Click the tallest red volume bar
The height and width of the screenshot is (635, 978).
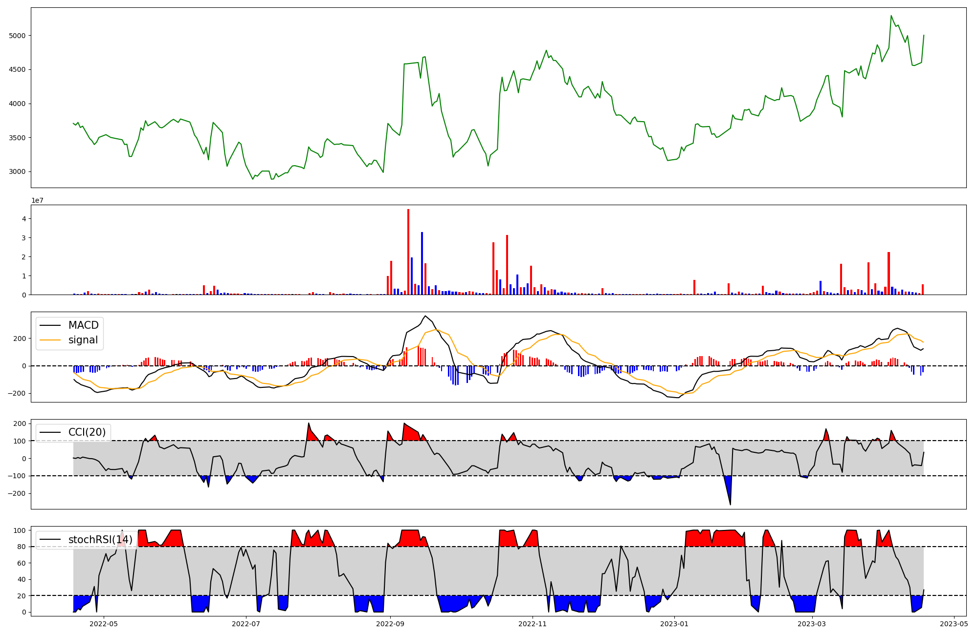(408, 252)
